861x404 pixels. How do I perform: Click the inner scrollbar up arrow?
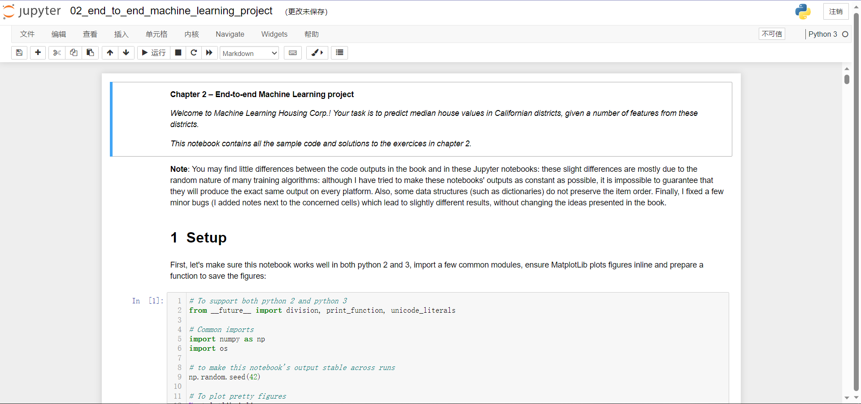847,68
